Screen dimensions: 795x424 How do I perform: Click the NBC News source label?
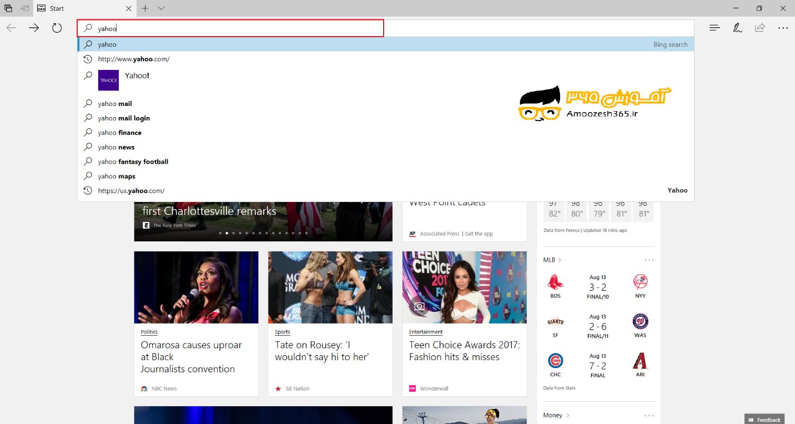coord(164,388)
